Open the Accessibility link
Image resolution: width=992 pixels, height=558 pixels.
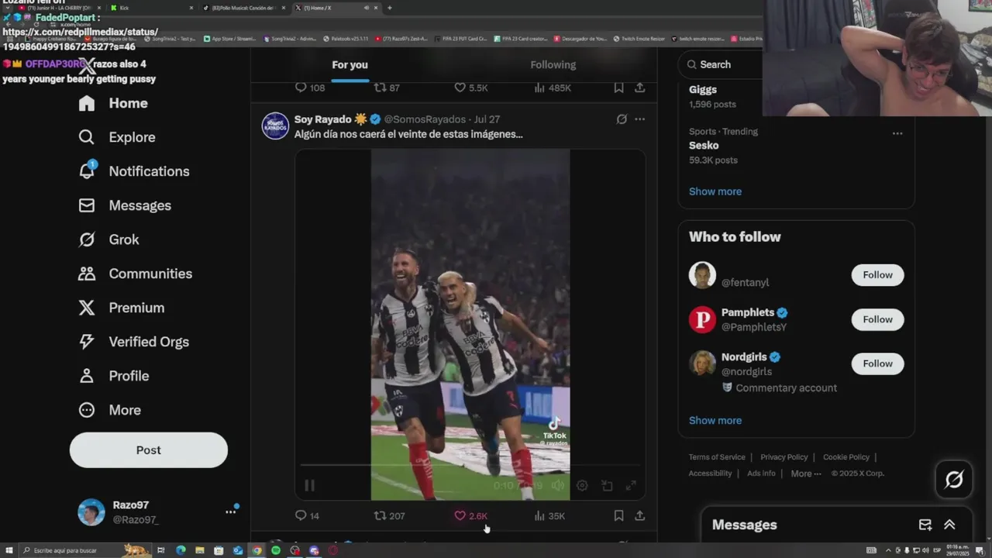pos(710,474)
